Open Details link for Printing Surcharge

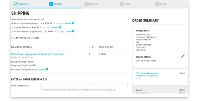[x=42, y=69]
